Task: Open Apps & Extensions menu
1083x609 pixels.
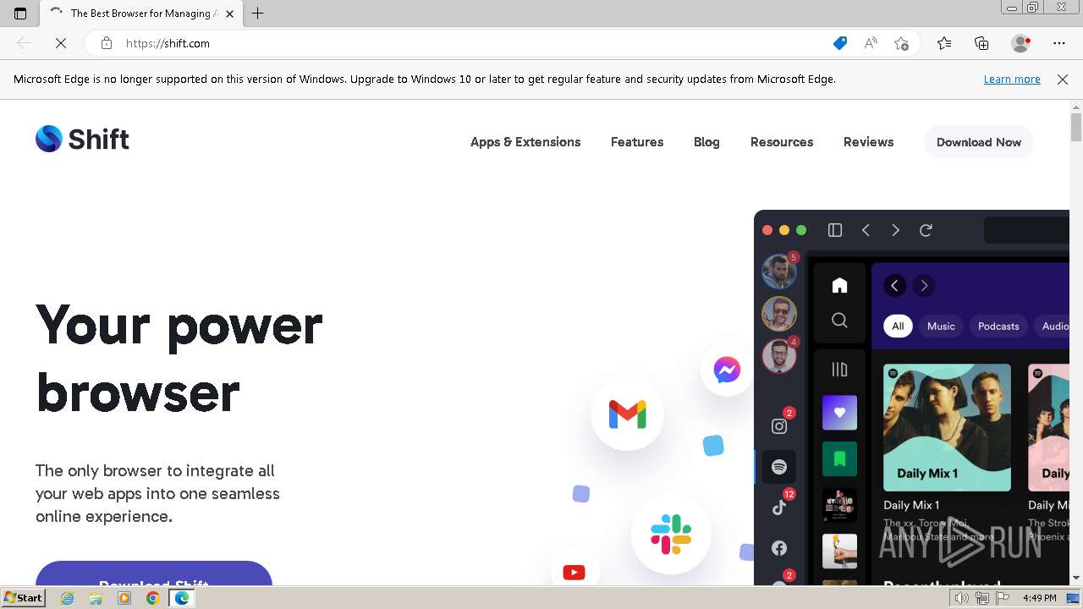Action: pos(525,142)
